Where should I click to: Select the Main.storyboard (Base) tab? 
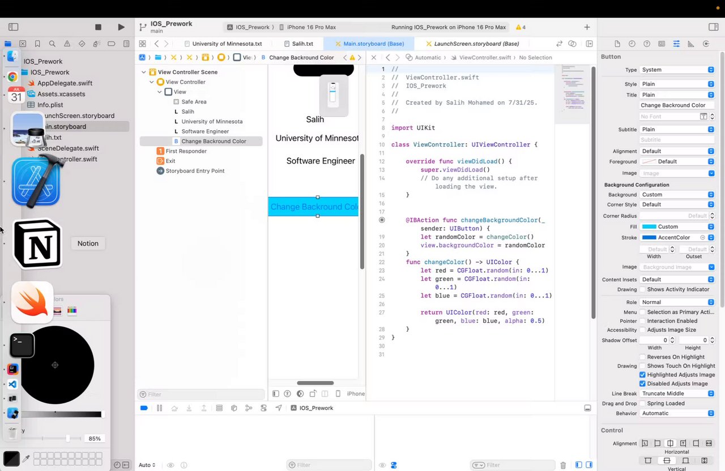coord(368,44)
